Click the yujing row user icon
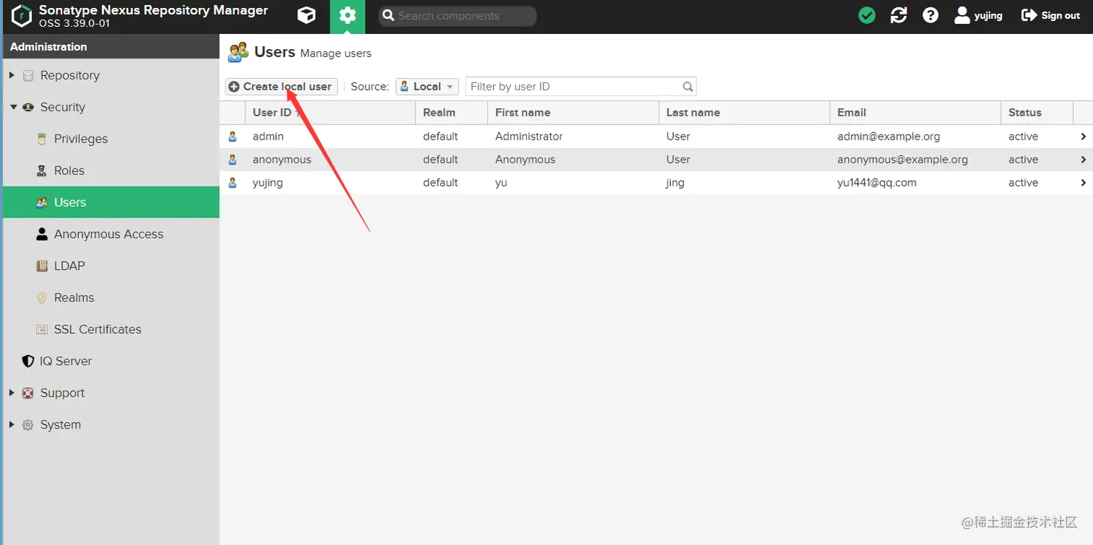Screen dimensions: 1093x545 pyautogui.click(x=233, y=182)
